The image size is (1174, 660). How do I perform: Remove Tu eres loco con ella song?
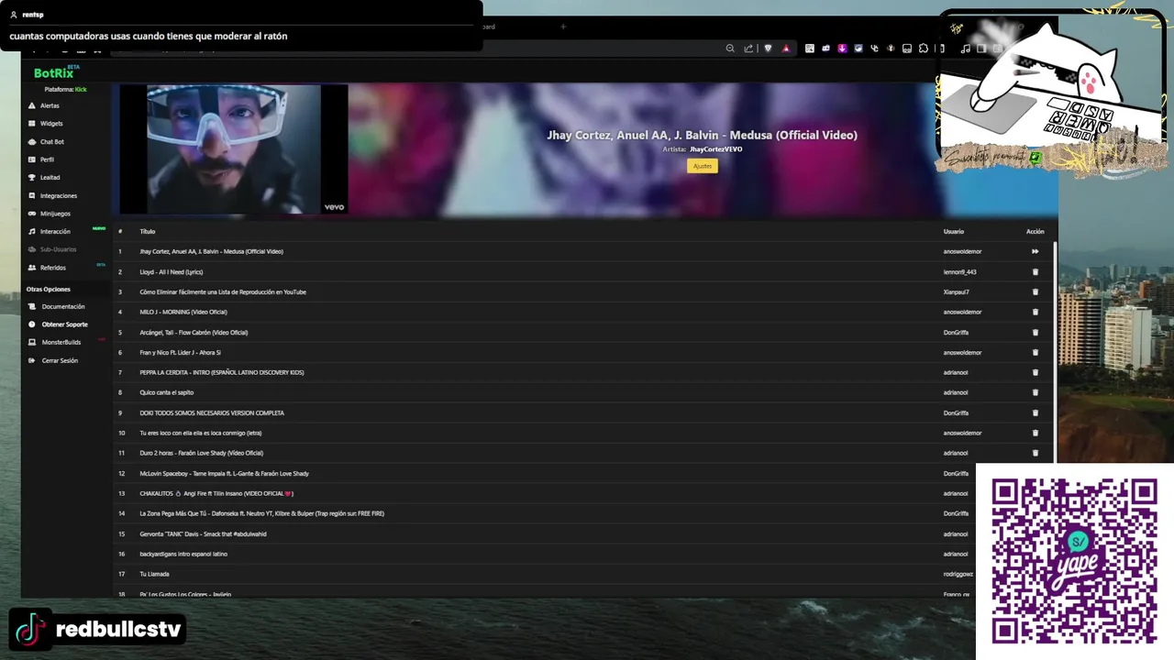point(1036,433)
